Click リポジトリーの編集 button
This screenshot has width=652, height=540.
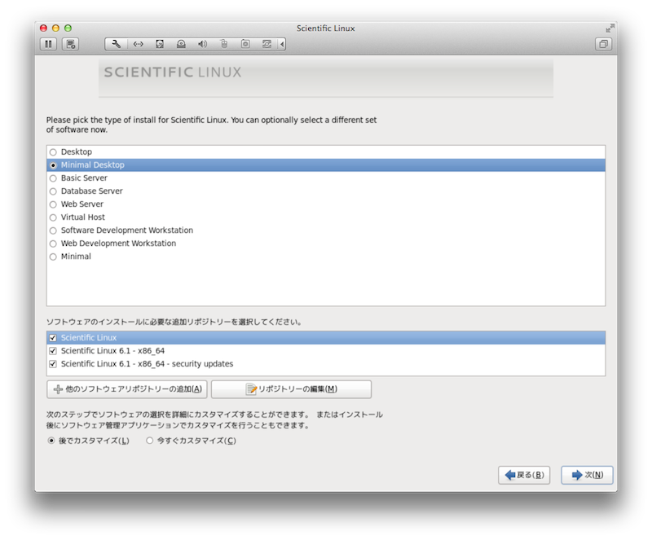pyautogui.click(x=291, y=389)
